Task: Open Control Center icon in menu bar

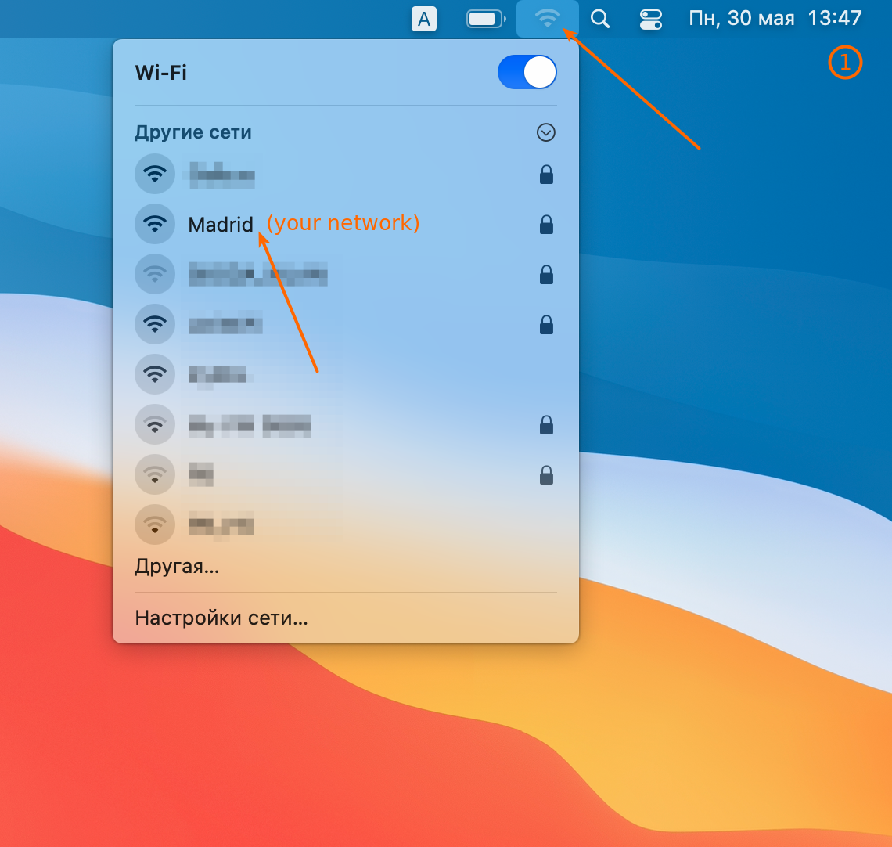Action: coord(650,19)
